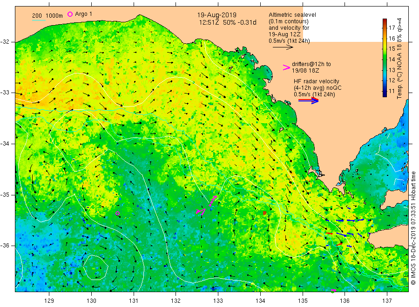419x307 pixels.
Task: Click the -36 latitude axis label
Action: pos(5,245)
